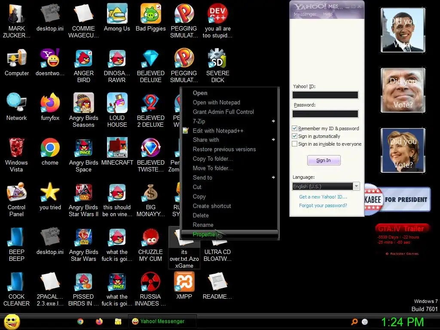This screenshot has width=440, height=330.
Task: Choose Properties in the context menu
Action: coord(230,234)
